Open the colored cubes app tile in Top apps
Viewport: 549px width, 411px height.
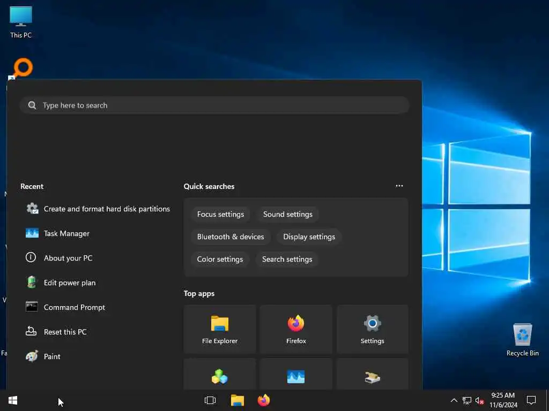click(x=220, y=375)
